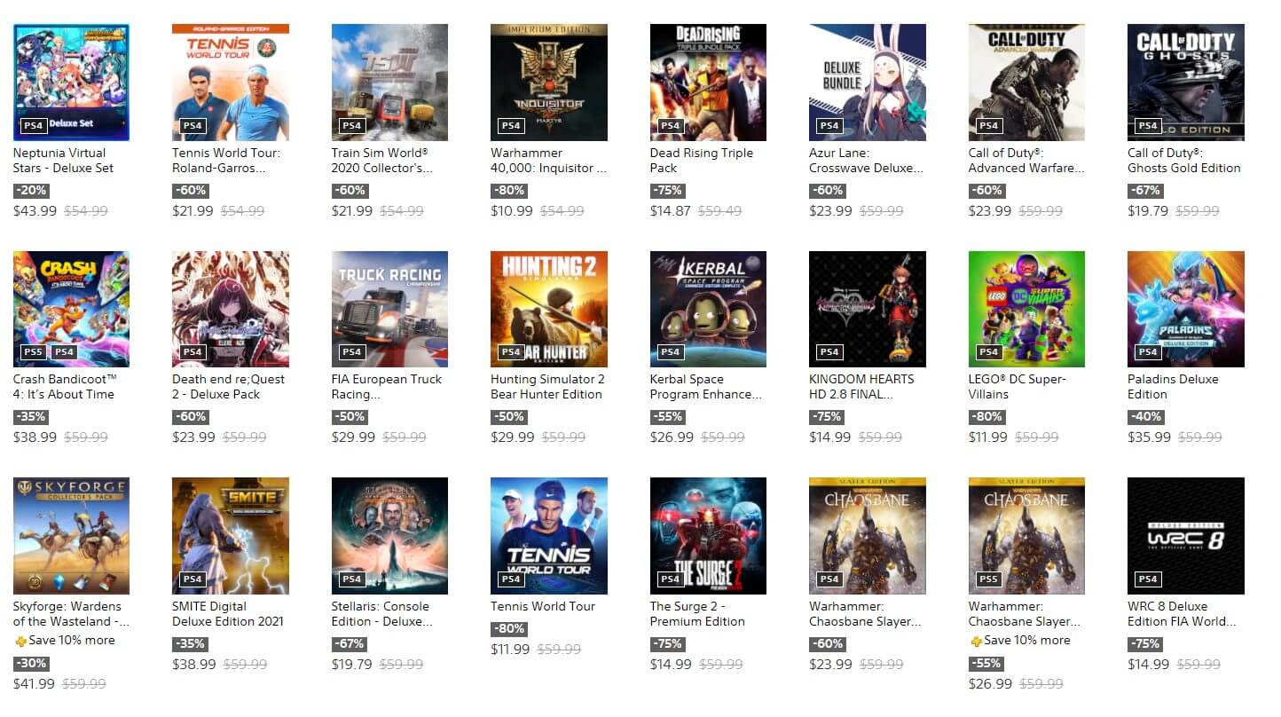Select the Kerbal Space Program Enhanced title
The width and height of the screenshot is (1281, 717).
coord(706,387)
